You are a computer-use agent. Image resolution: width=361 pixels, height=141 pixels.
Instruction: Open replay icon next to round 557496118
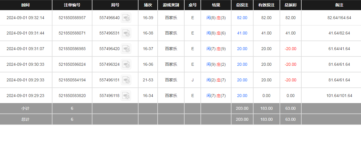126,96
